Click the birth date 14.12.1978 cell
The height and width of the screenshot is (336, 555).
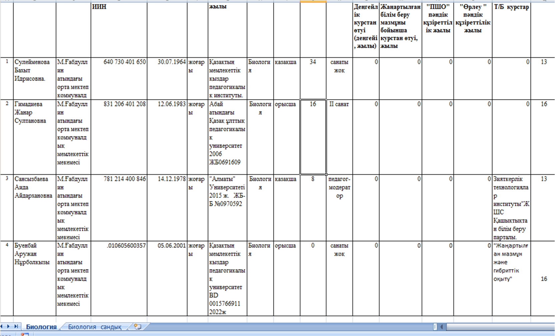pos(167,207)
